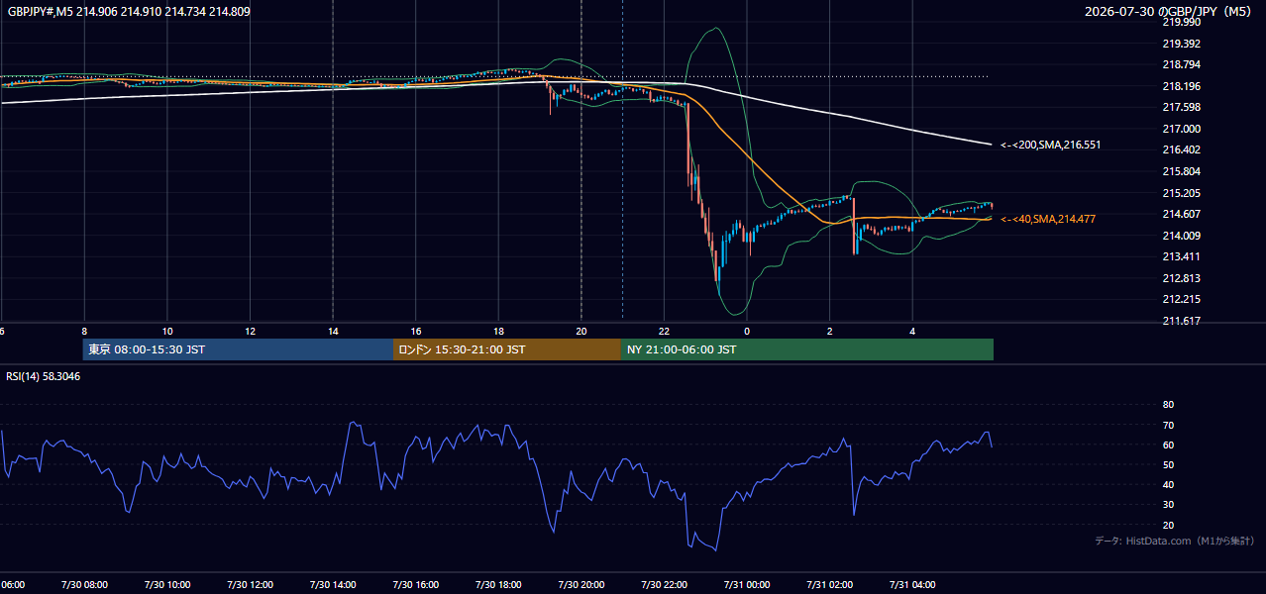
Task: Click RSI scale value 40
Action: [1168, 484]
